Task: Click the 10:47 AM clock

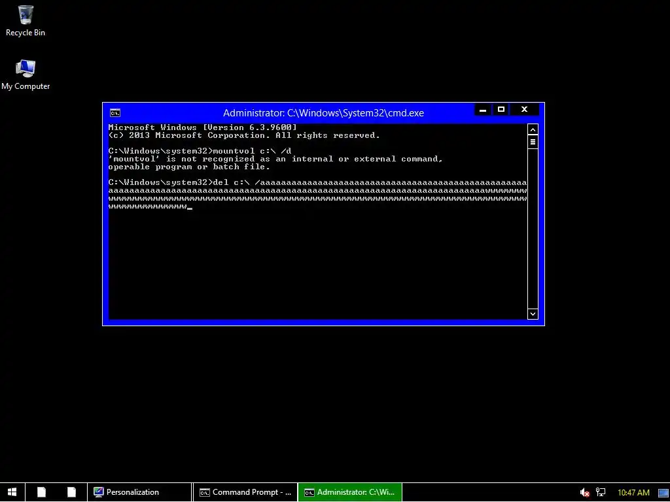Action: (x=633, y=493)
